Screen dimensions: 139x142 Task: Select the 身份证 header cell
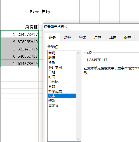(x=19, y=27)
